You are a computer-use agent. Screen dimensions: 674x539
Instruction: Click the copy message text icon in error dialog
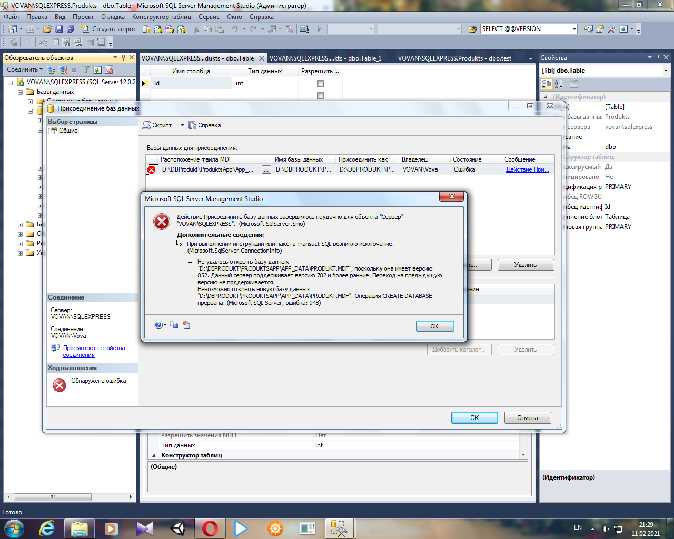174,325
